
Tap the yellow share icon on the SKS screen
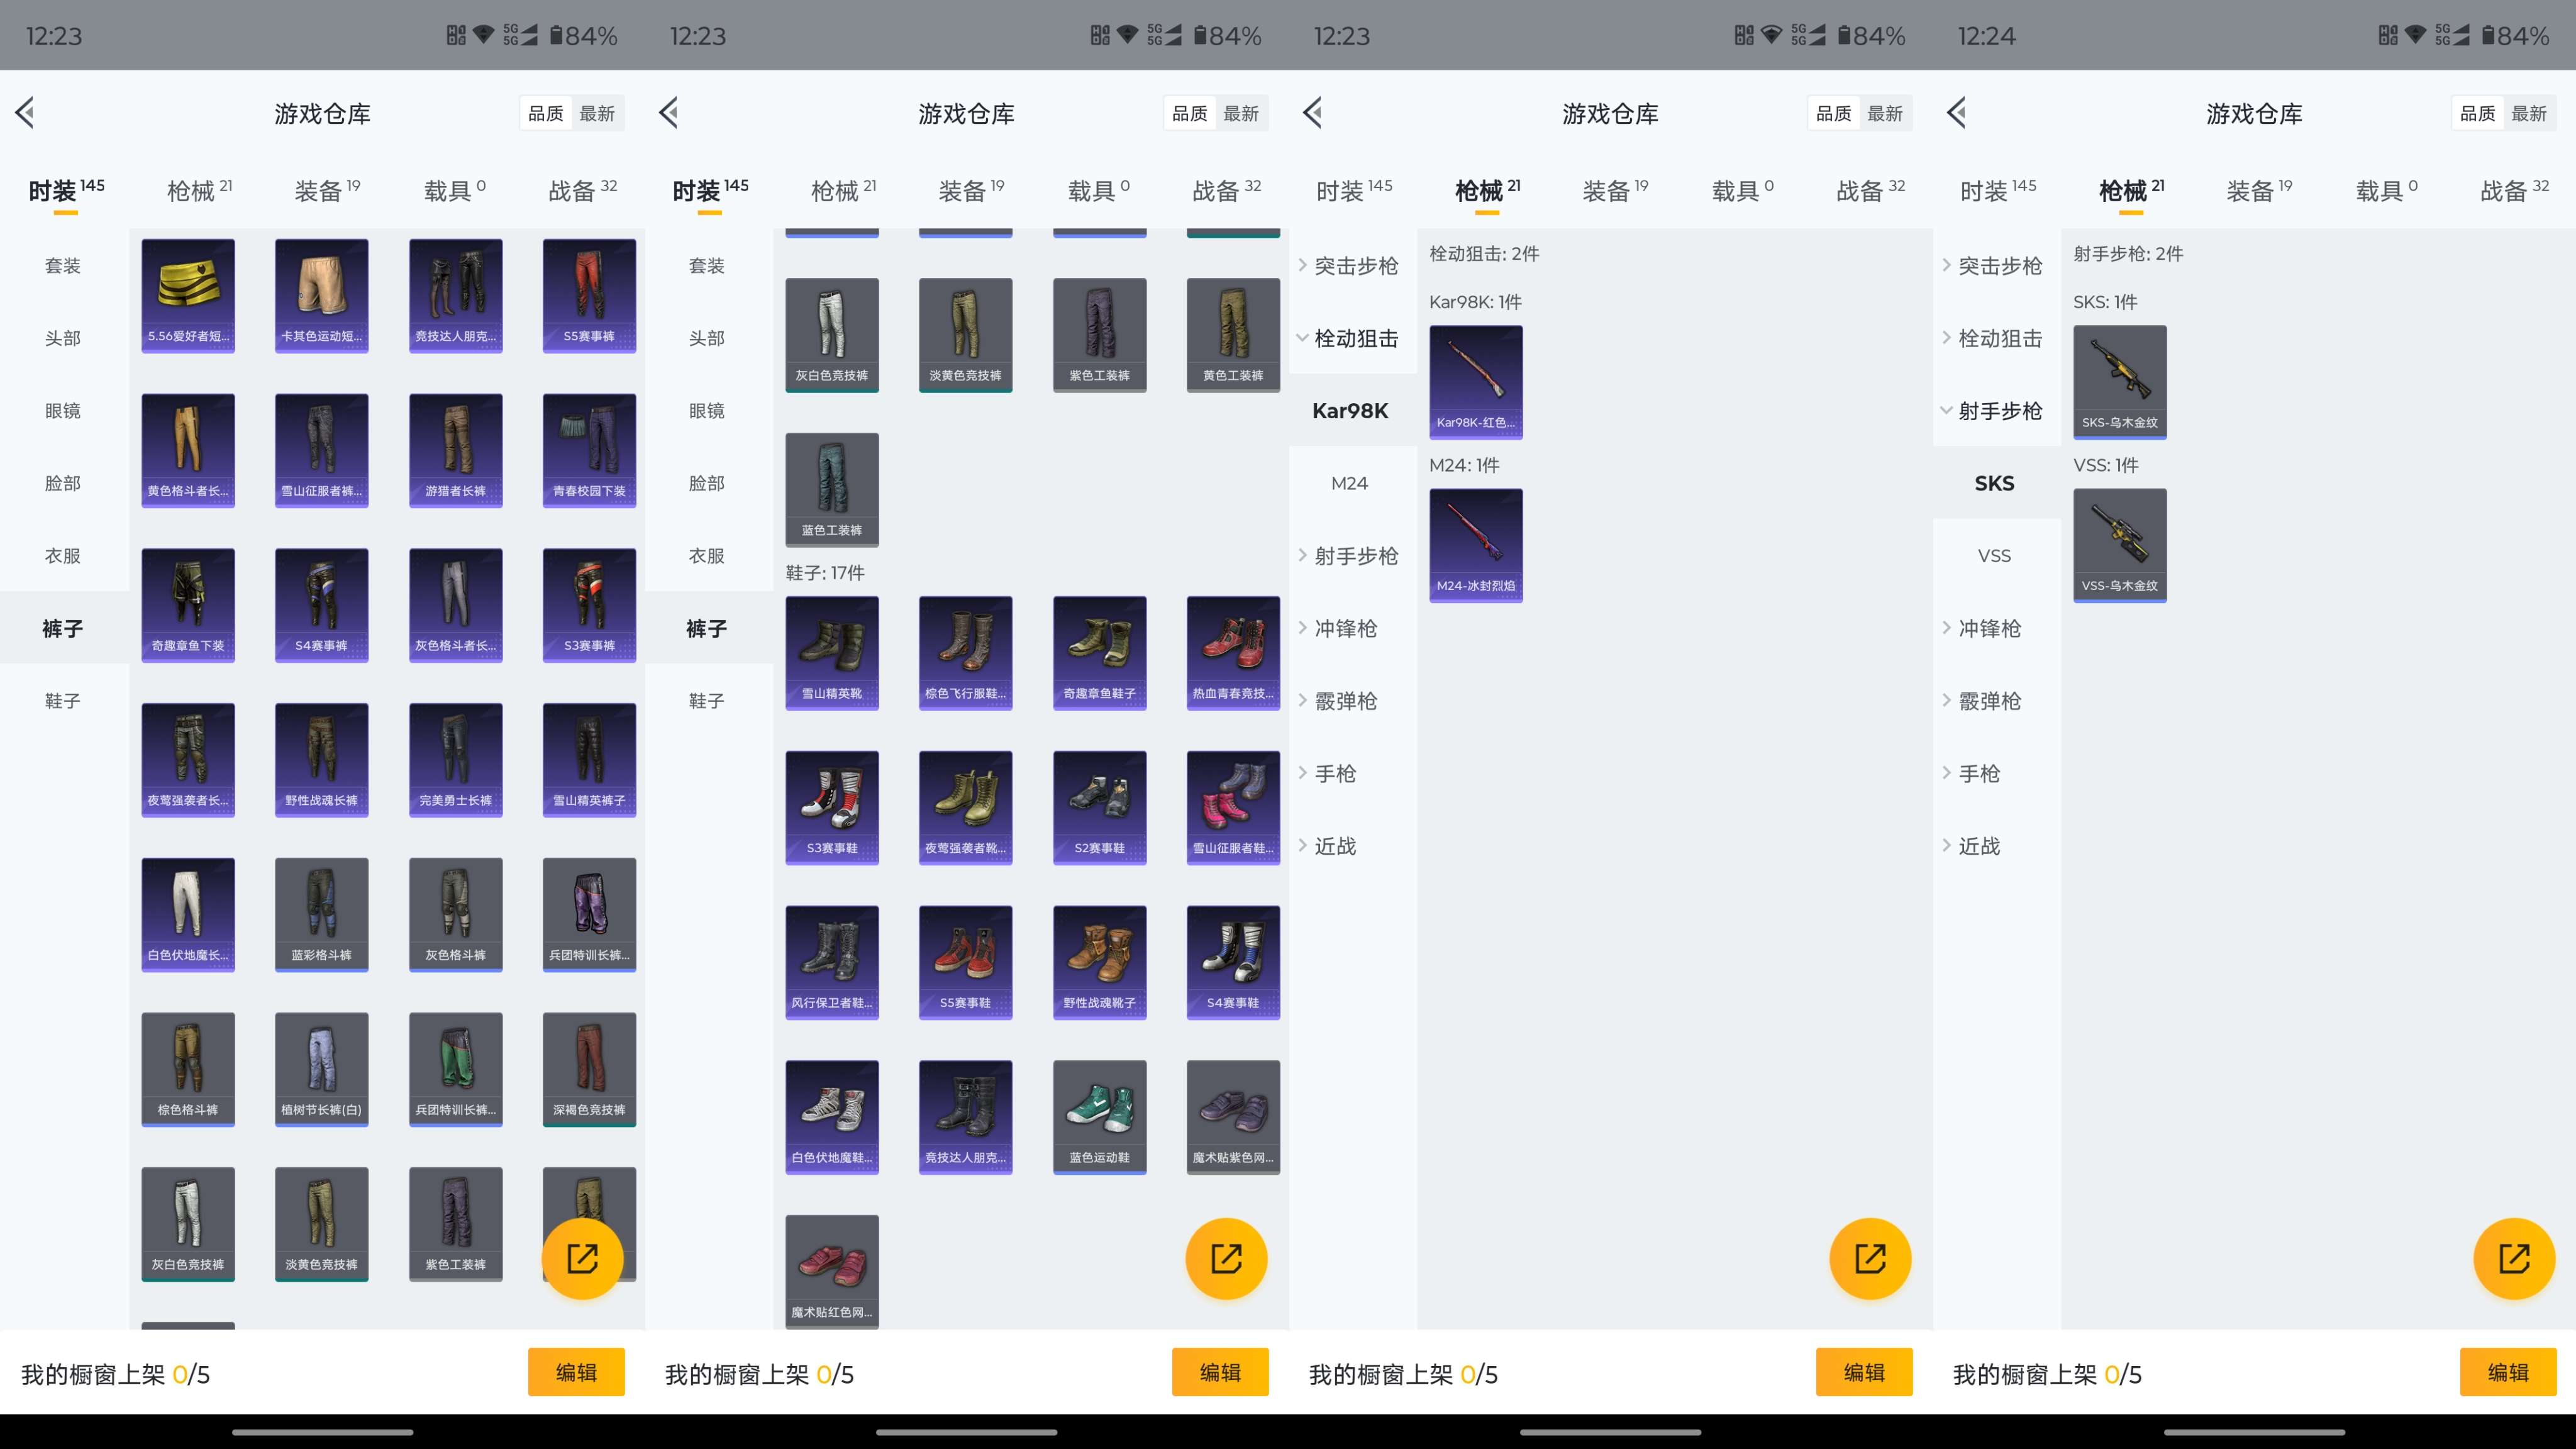(2514, 1258)
